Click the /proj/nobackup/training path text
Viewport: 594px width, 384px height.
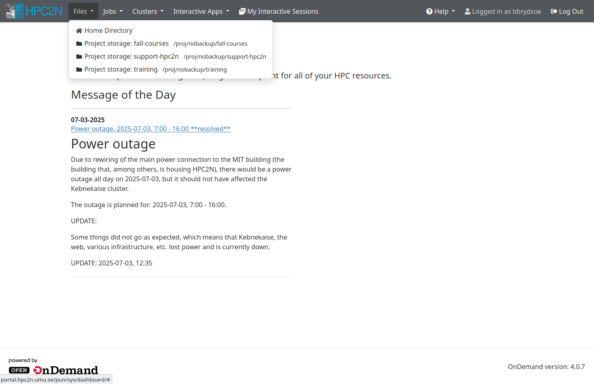194,70
